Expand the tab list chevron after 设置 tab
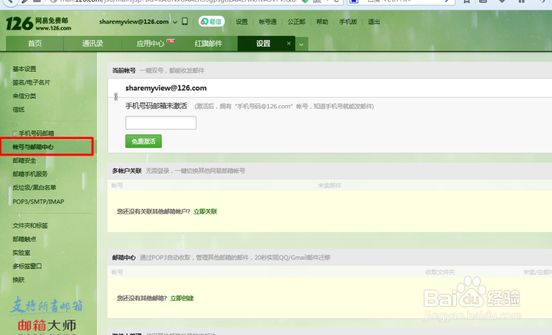This screenshot has height=335, width=552. pyautogui.click(x=301, y=44)
